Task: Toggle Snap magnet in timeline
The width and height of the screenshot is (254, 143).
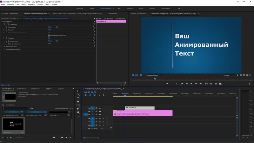Action: (x=90, y=95)
